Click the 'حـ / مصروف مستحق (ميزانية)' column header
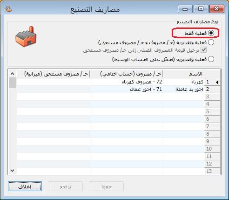The height and width of the screenshot is (200, 229). click(53, 74)
